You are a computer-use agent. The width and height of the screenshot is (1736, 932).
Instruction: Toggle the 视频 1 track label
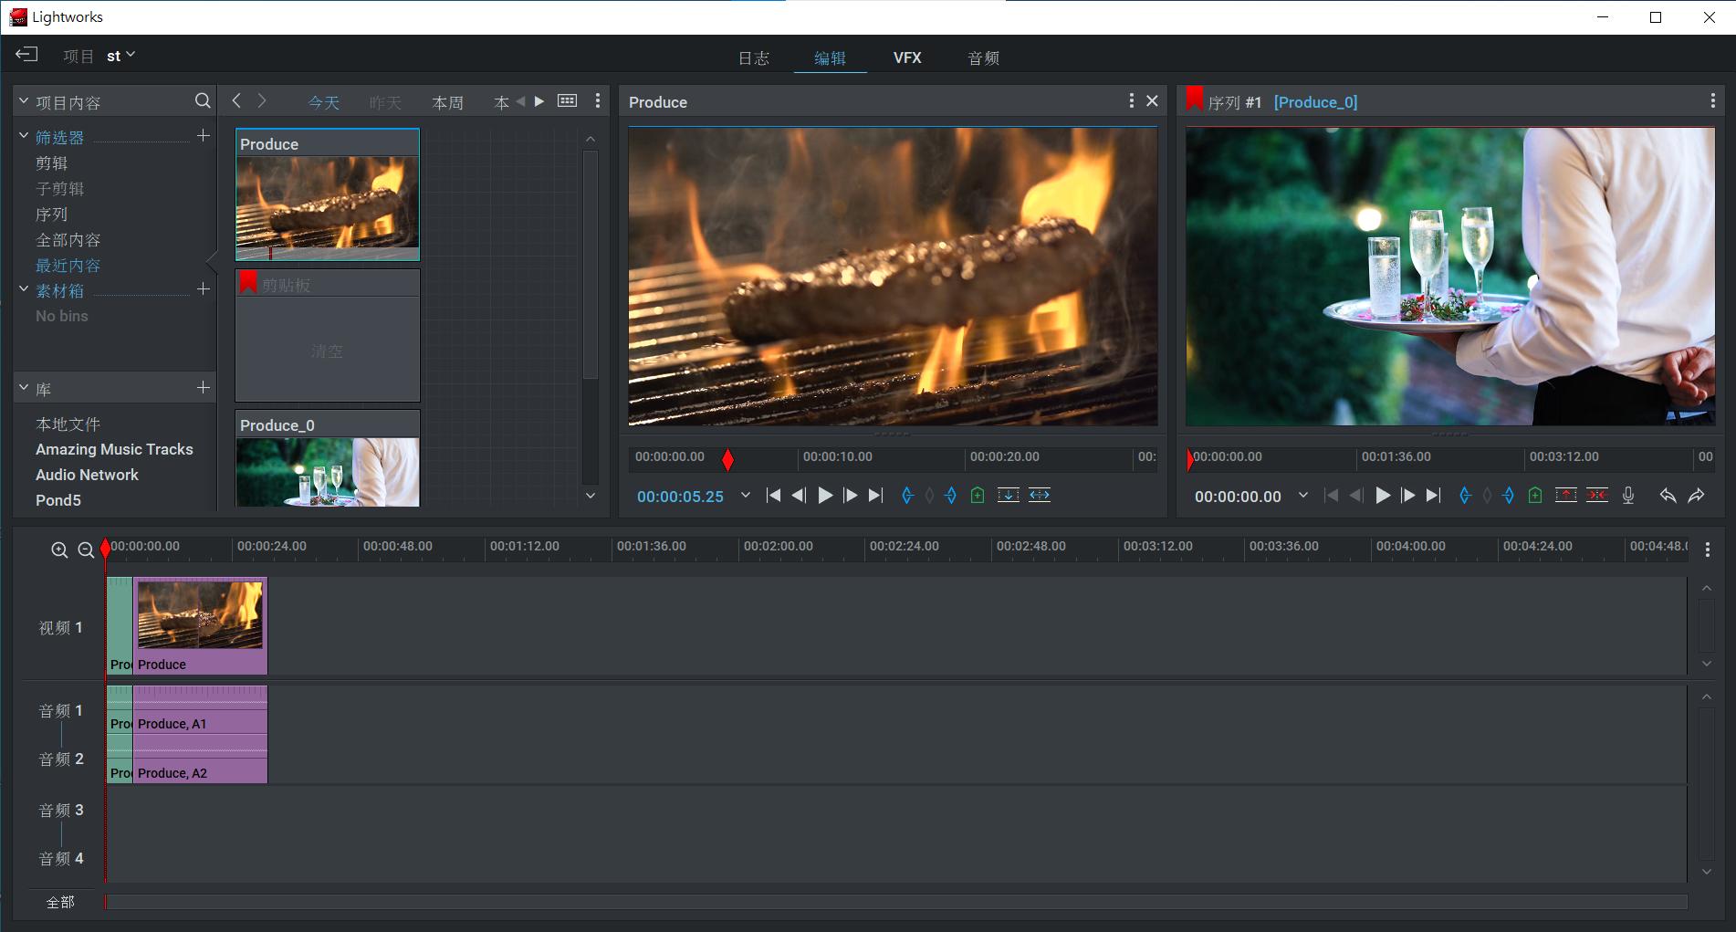(61, 628)
